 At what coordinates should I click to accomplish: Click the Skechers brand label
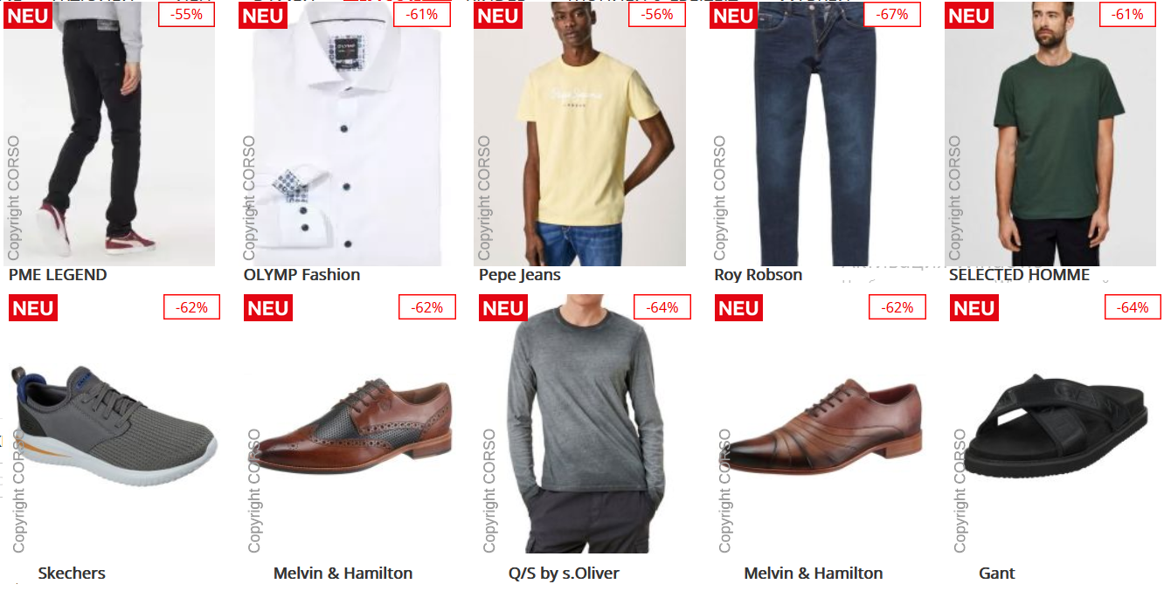72,574
